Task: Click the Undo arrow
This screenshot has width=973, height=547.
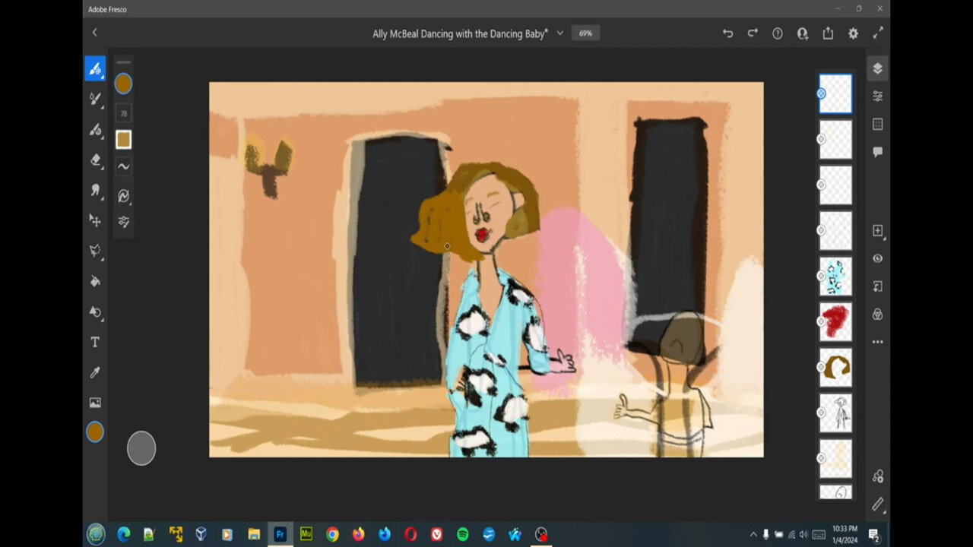Action: click(727, 33)
